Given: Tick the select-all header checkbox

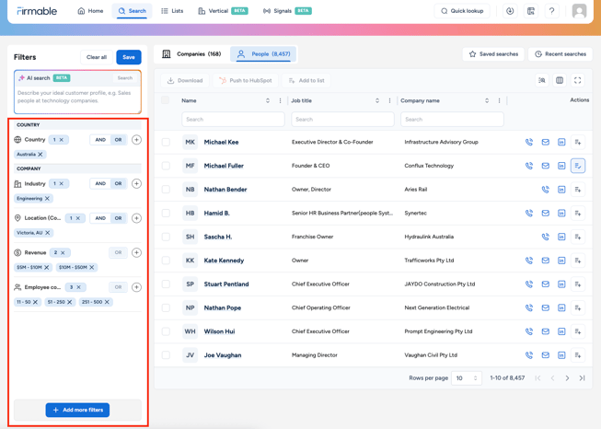Looking at the screenshot, I should (x=165, y=100).
